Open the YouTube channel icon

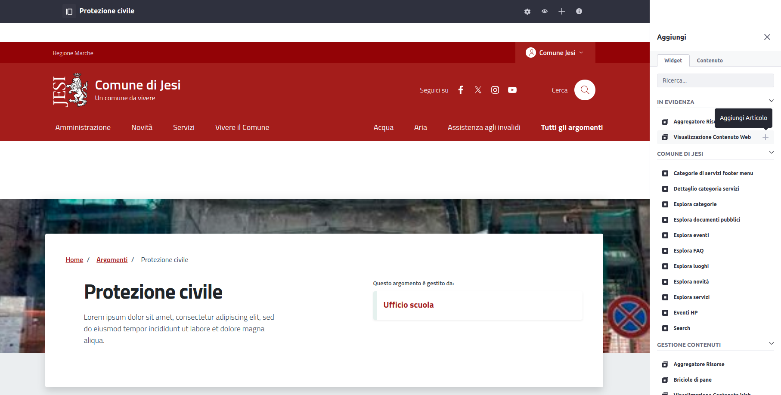pyautogui.click(x=512, y=90)
